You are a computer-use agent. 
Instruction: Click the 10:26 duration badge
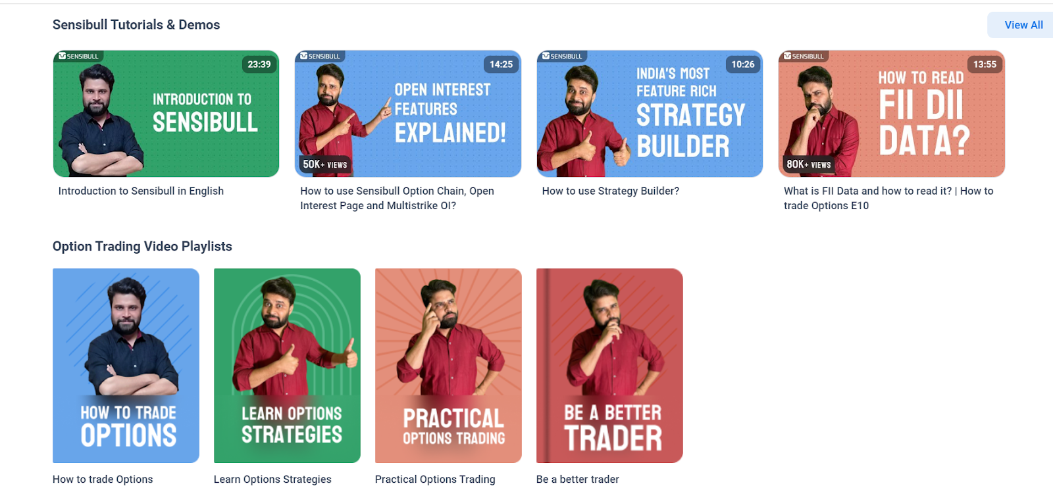coord(743,64)
